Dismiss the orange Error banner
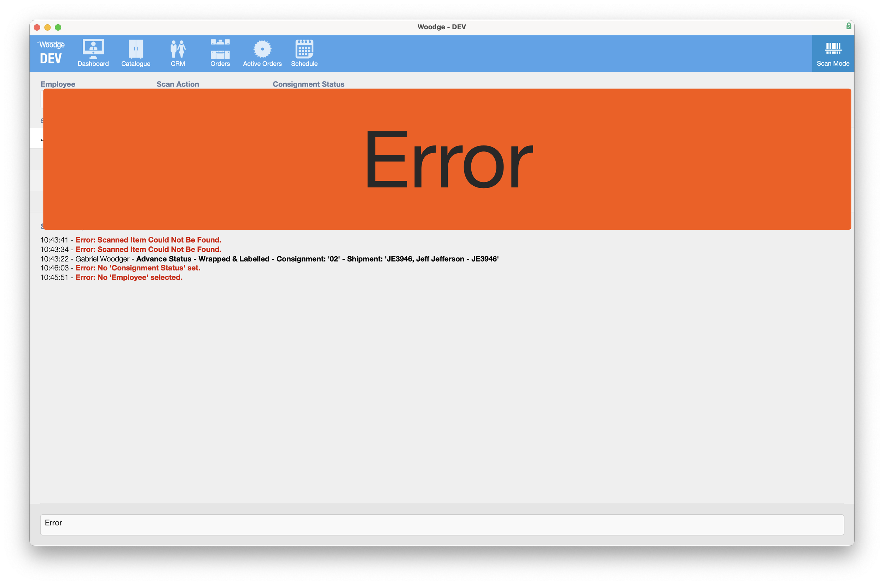 pyautogui.click(x=447, y=159)
